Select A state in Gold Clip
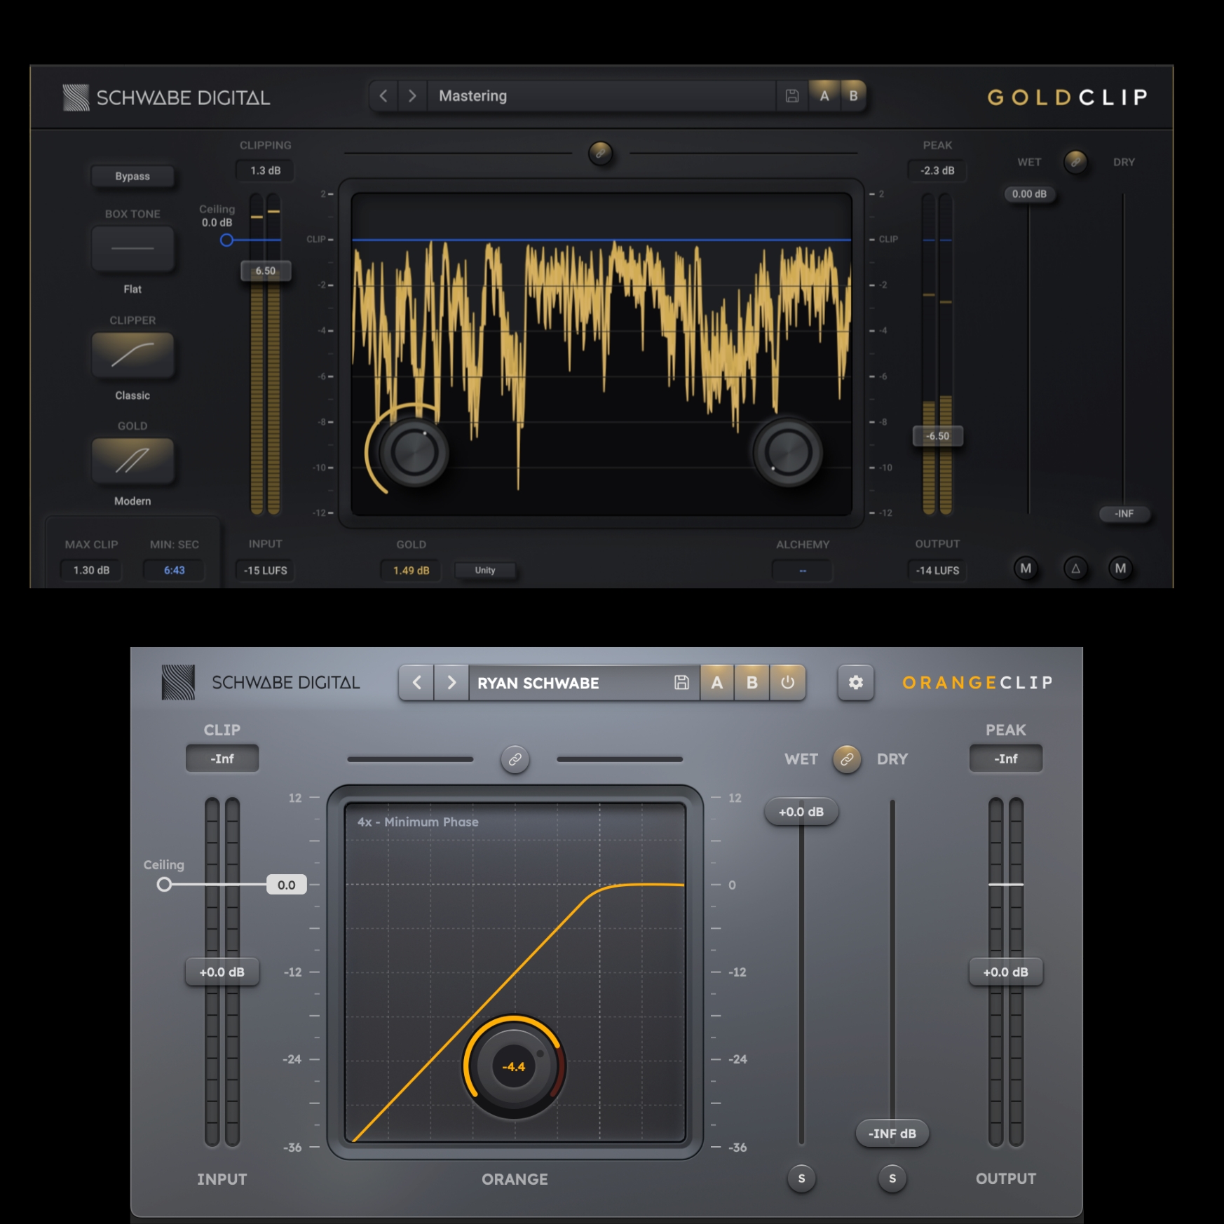Viewport: 1224px width, 1224px height. 824,96
